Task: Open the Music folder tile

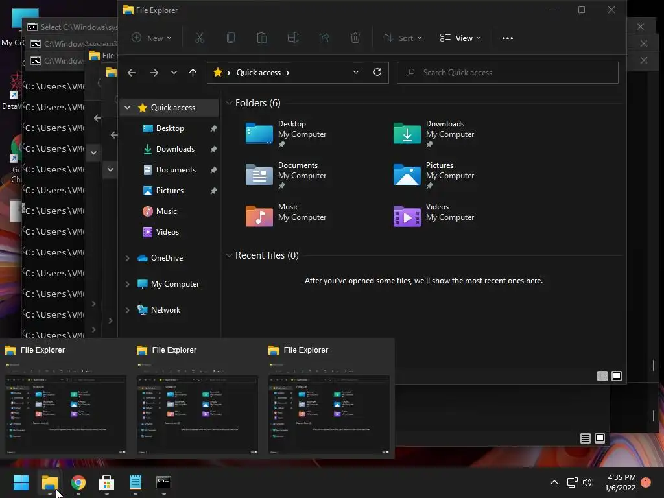Action: pos(287,217)
